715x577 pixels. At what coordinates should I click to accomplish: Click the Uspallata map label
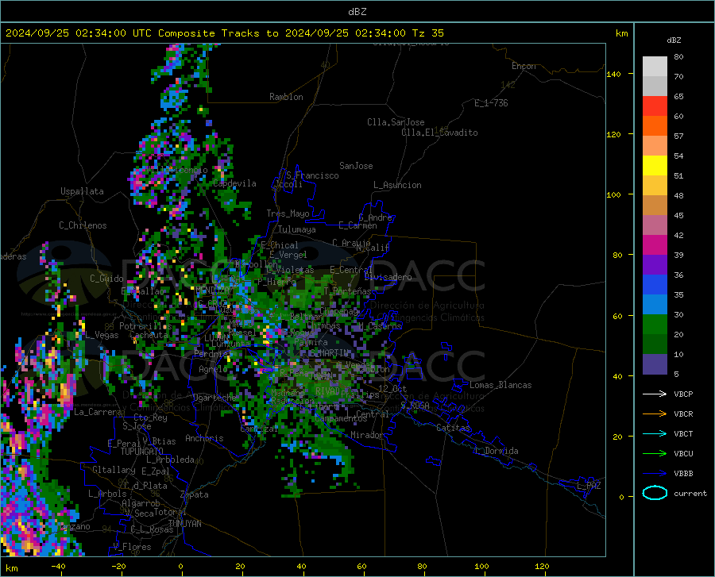click(82, 191)
